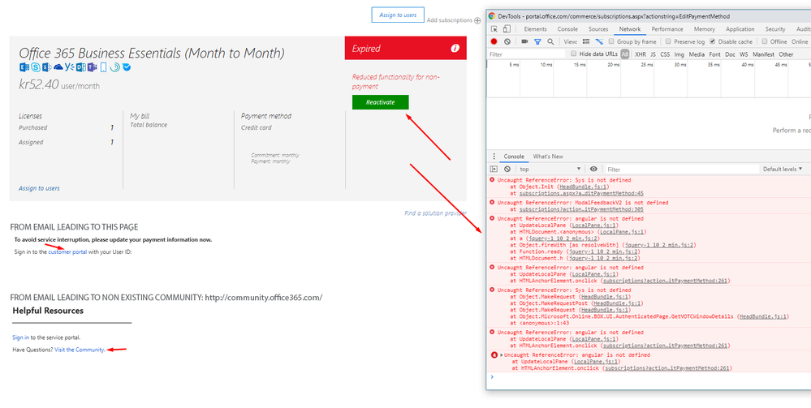The height and width of the screenshot is (408, 811).
Task: Filter requests by CSS type
Action: click(x=665, y=54)
